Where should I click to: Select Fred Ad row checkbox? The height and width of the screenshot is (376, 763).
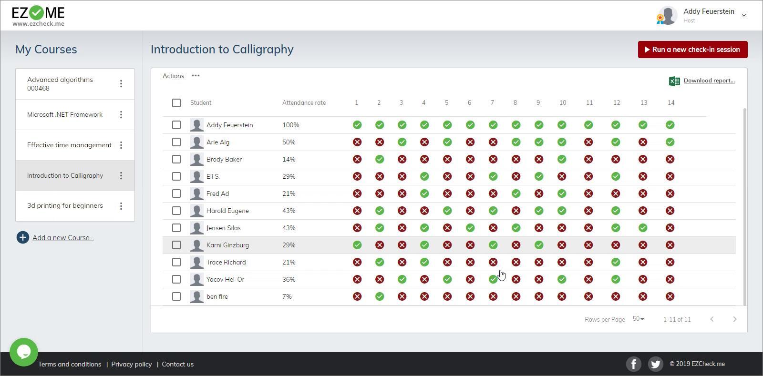(x=176, y=193)
